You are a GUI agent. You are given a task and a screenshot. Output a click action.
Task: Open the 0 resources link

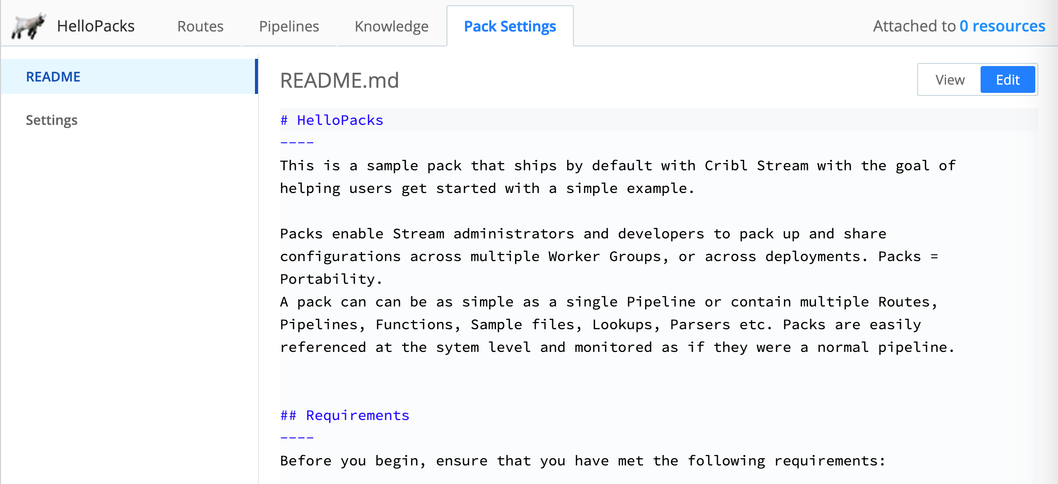(1002, 26)
